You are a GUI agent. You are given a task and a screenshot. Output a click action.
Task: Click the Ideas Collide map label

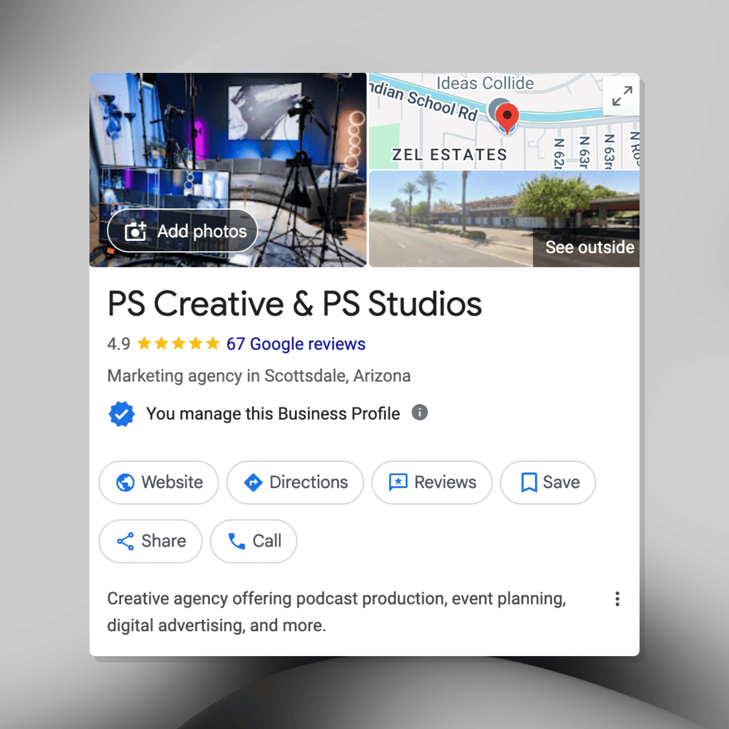tap(485, 83)
